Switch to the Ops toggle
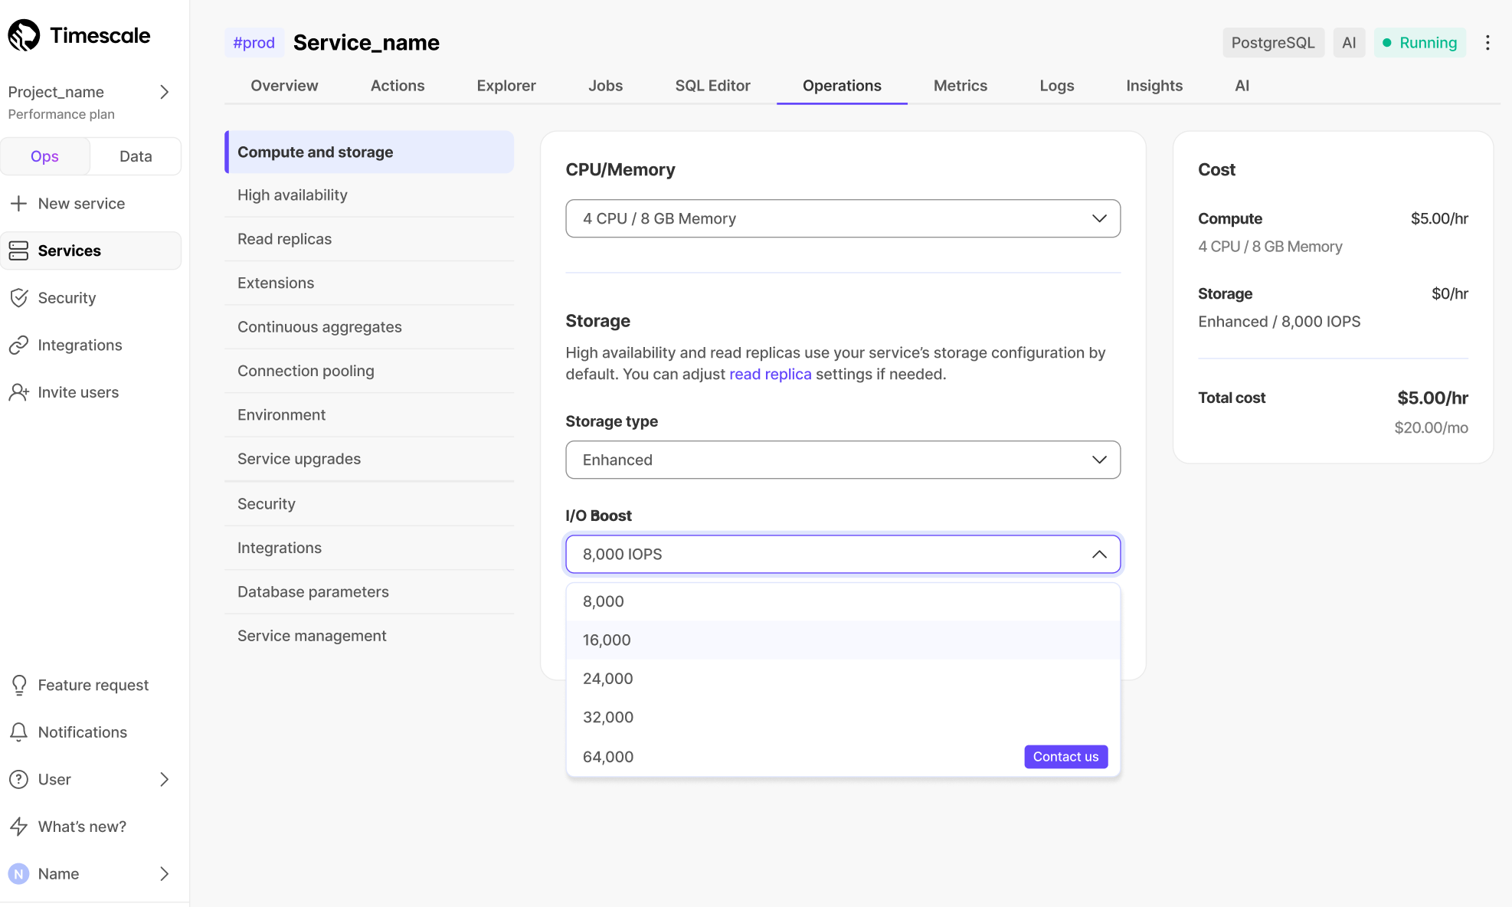 pyautogui.click(x=45, y=156)
